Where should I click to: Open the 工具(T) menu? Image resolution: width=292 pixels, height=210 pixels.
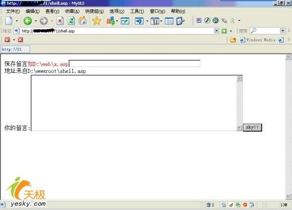[x=137, y=12]
